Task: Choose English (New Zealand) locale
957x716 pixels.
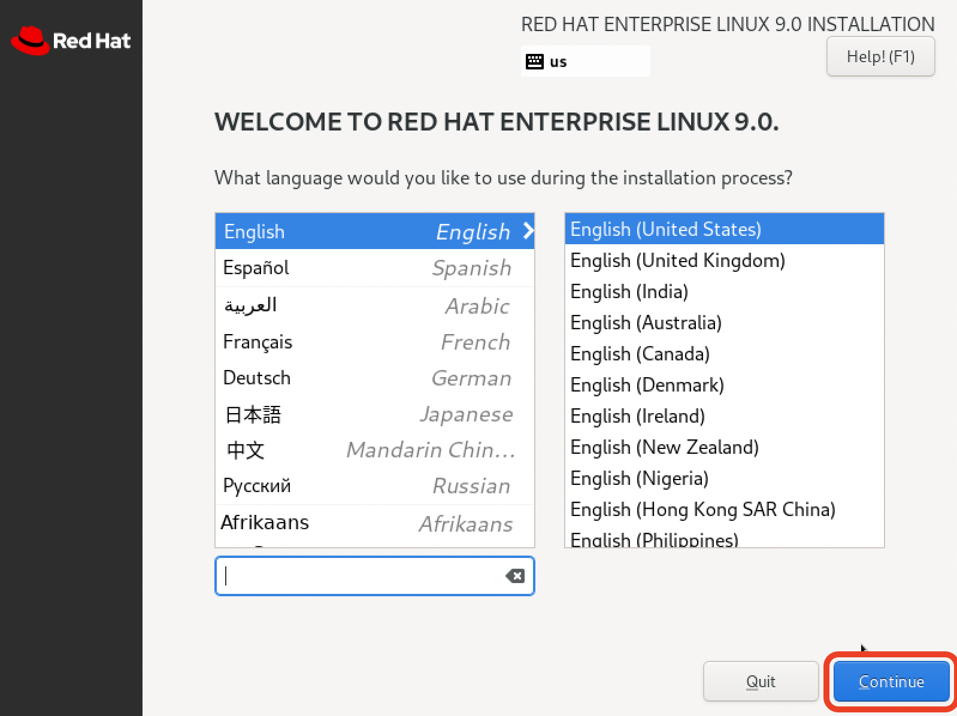Action: pyautogui.click(x=724, y=447)
